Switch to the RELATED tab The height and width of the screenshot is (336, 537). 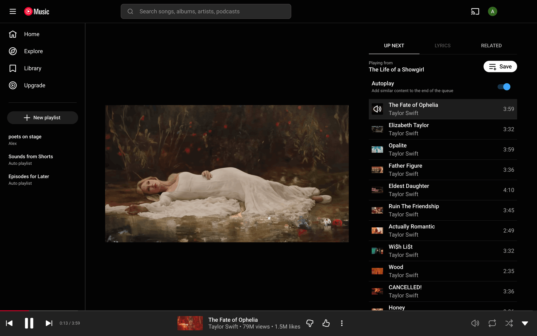point(491,46)
